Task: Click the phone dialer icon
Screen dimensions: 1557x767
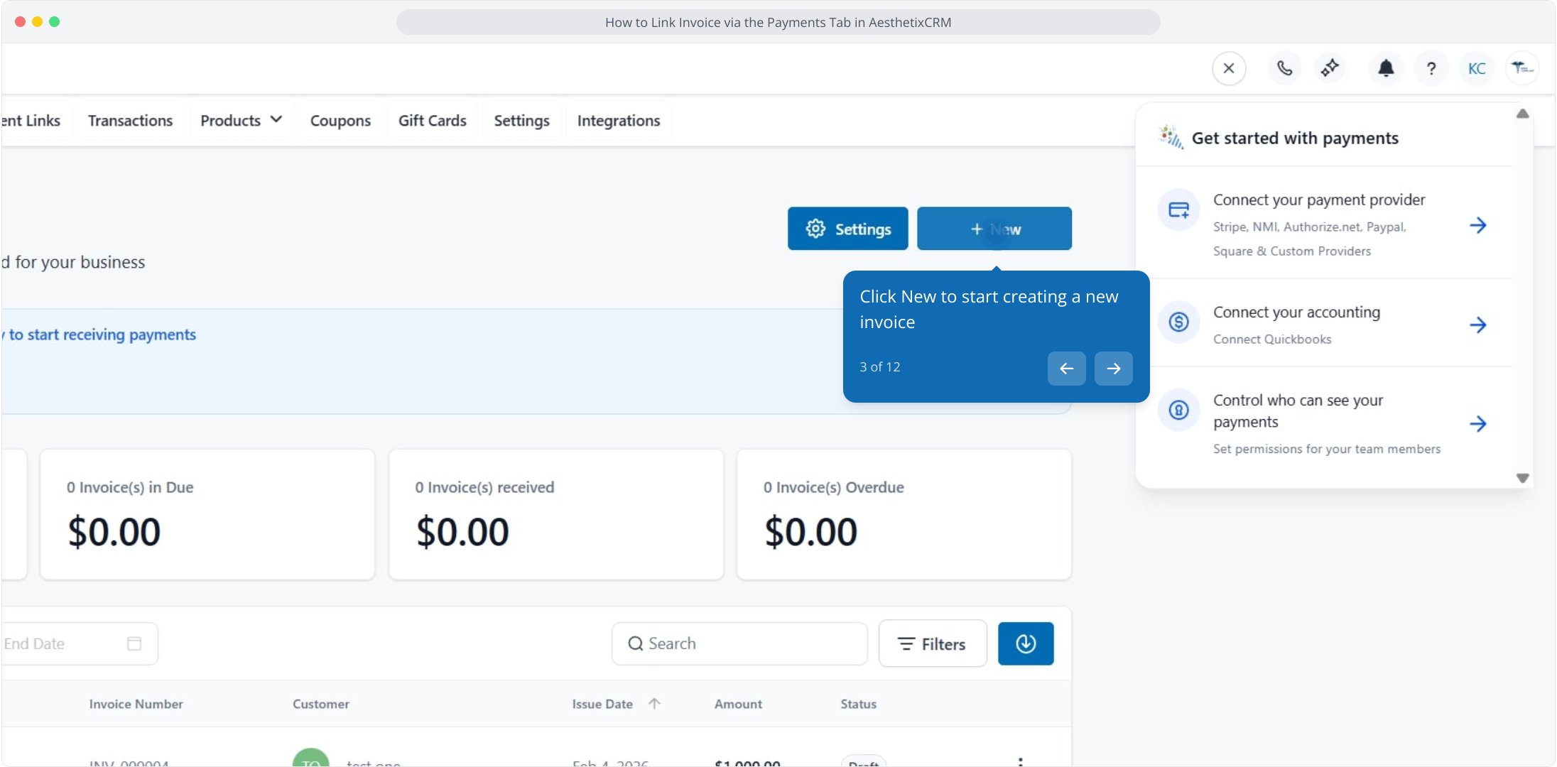Action: [x=1284, y=68]
